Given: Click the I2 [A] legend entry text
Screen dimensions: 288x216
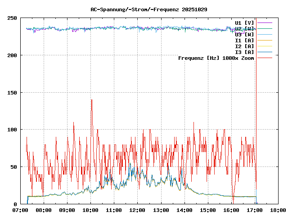Looking at the screenshot, I should click(x=244, y=46).
